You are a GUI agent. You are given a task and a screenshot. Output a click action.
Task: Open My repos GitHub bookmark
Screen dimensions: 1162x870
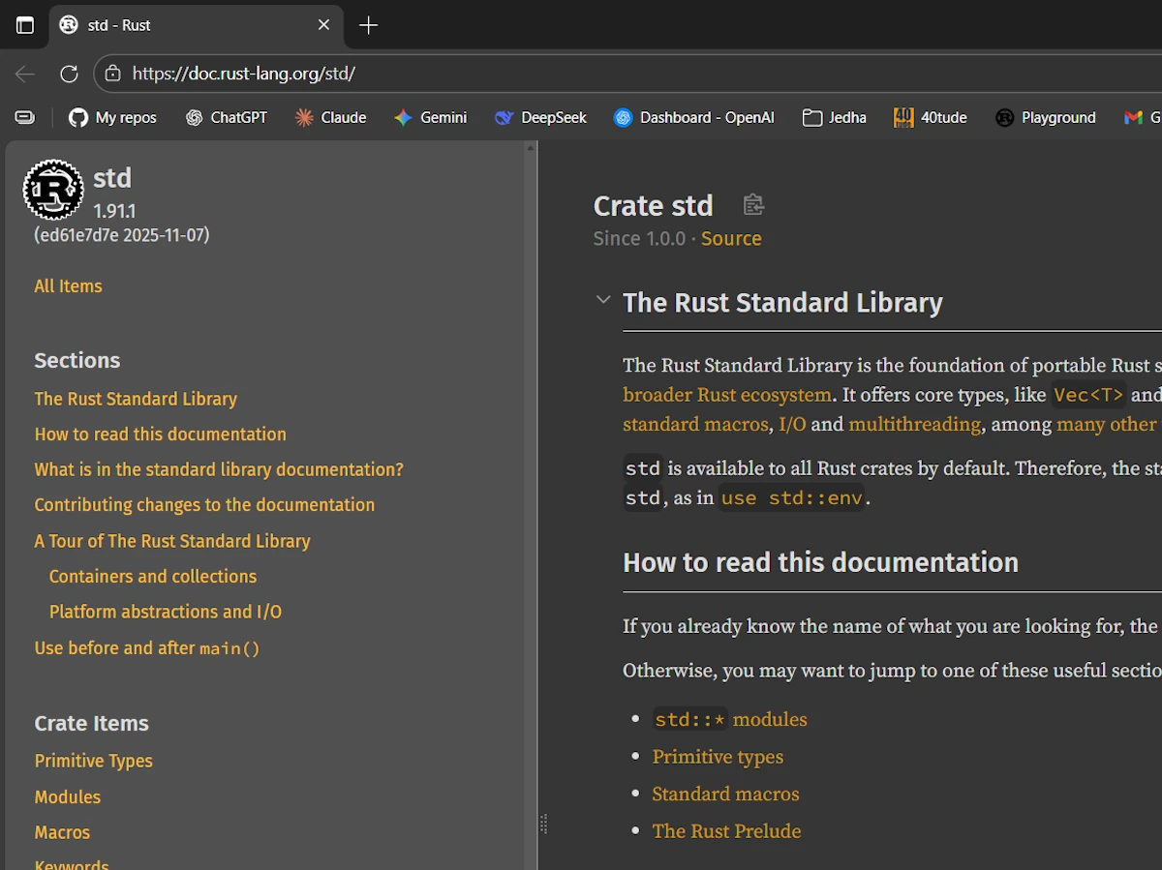pyautogui.click(x=112, y=117)
